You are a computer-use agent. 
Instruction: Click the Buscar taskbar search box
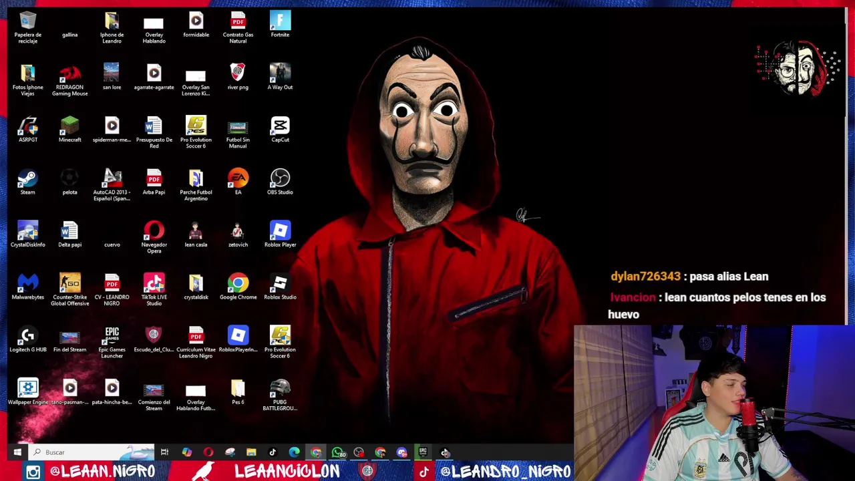tap(91, 452)
